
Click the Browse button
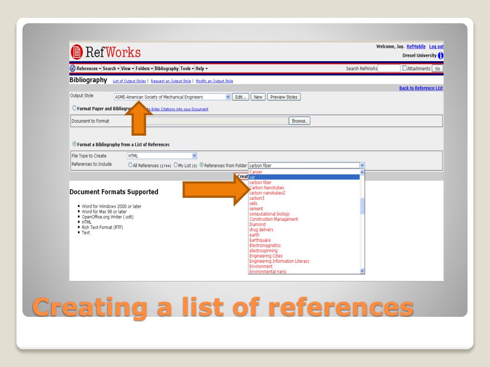[300, 121]
